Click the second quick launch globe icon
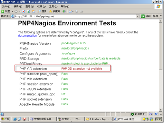Viewport: 164px width, 123px height. click(x=20, y=119)
